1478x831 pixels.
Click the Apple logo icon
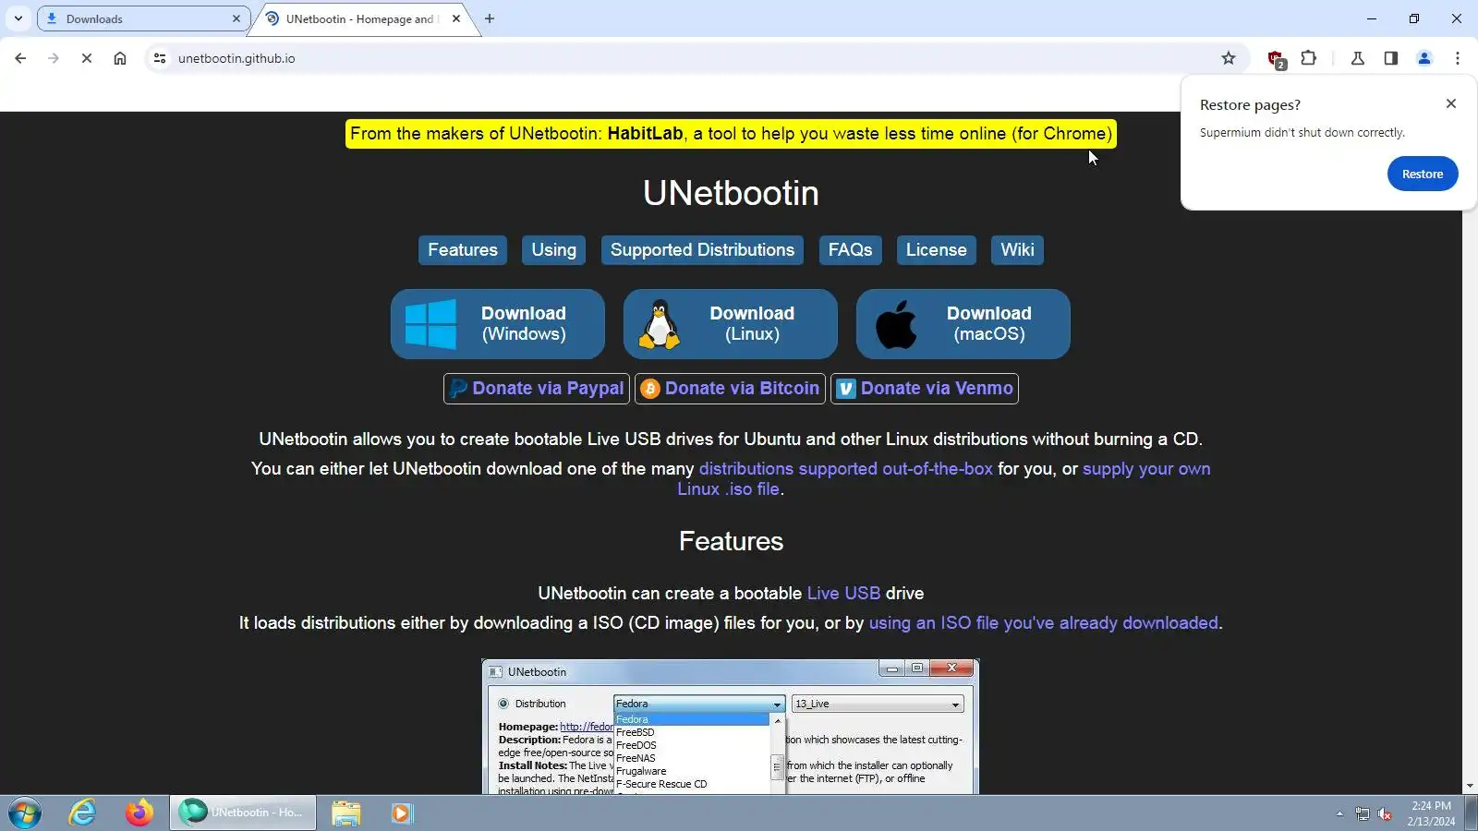click(x=896, y=324)
